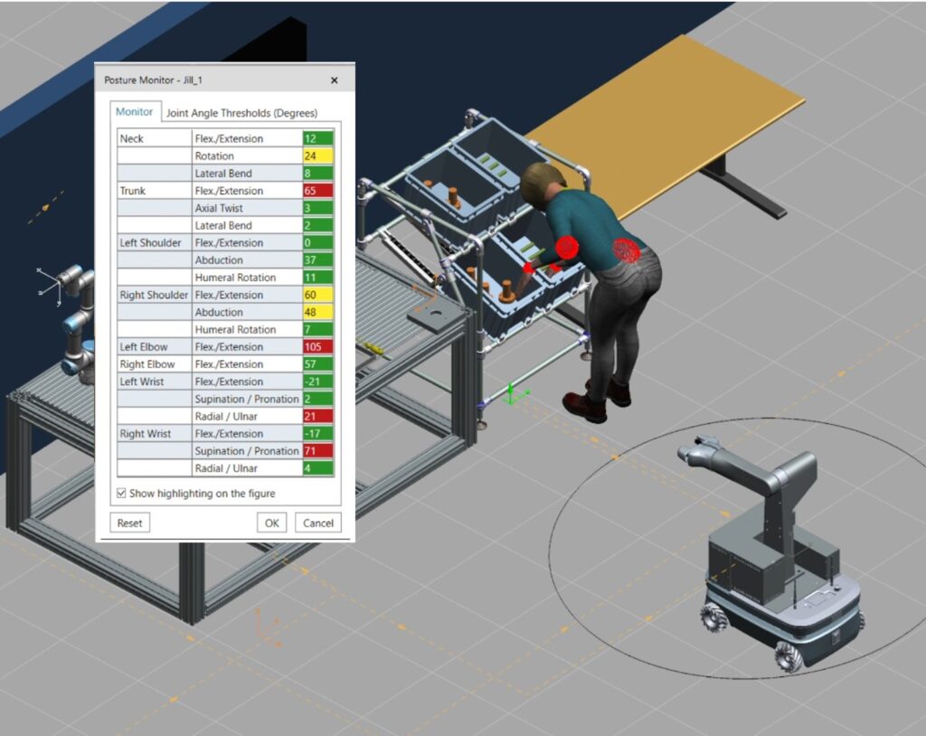This screenshot has width=926, height=736.
Task: Click the green axis marker on the floor
Action: pos(513,394)
